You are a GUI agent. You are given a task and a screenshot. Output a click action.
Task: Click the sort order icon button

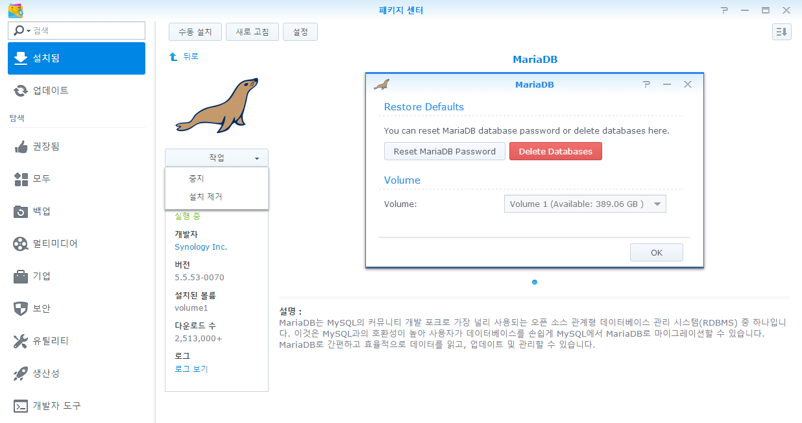[x=782, y=32]
